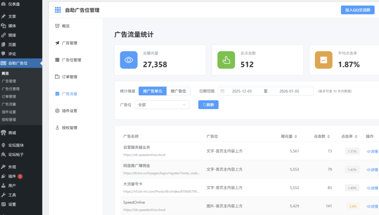Screen dimensions: 379x215
Task: Open the 设置 menu in left sidebar
Action: pyautogui.click(x=11, y=204)
